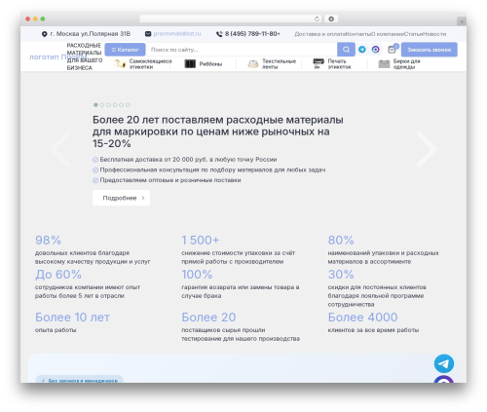Select the second slider pagination dot

pos(102,105)
